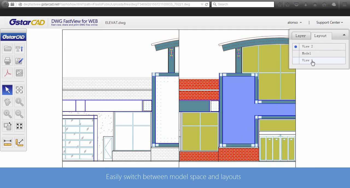The height and width of the screenshot is (188, 350).
Task: Select the View 2 layout radio
Action: click(x=296, y=47)
